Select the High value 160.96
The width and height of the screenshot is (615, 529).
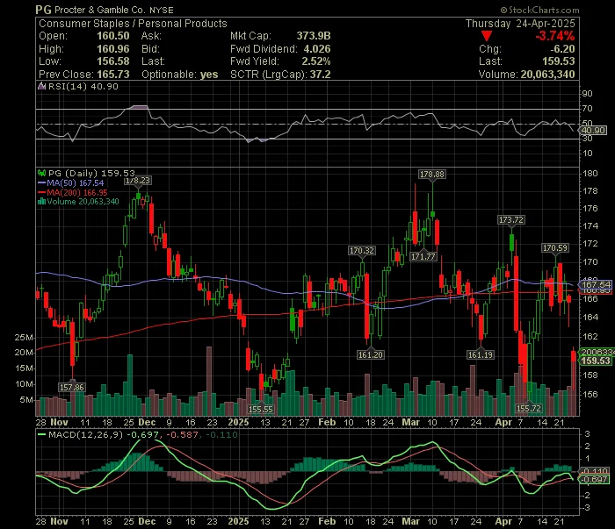pos(113,49)
